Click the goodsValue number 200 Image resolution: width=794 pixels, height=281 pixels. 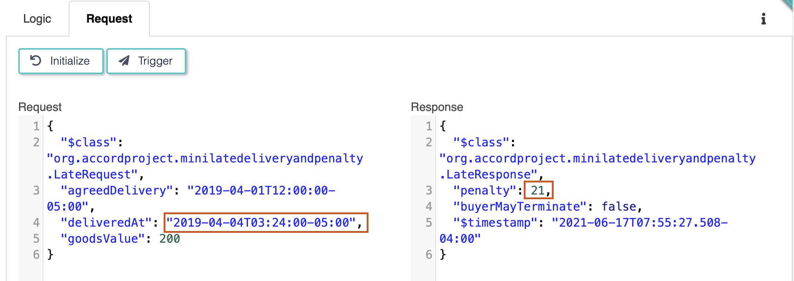[169, 239]
